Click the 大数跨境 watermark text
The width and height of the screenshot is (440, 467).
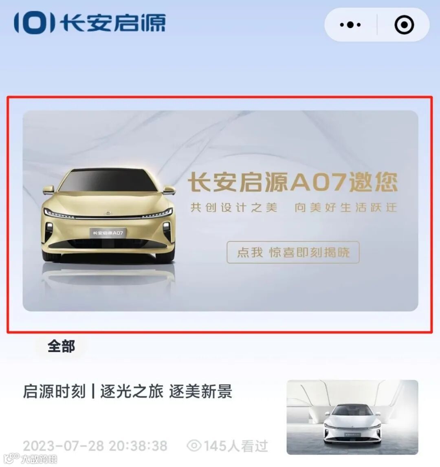pos(39,459)
